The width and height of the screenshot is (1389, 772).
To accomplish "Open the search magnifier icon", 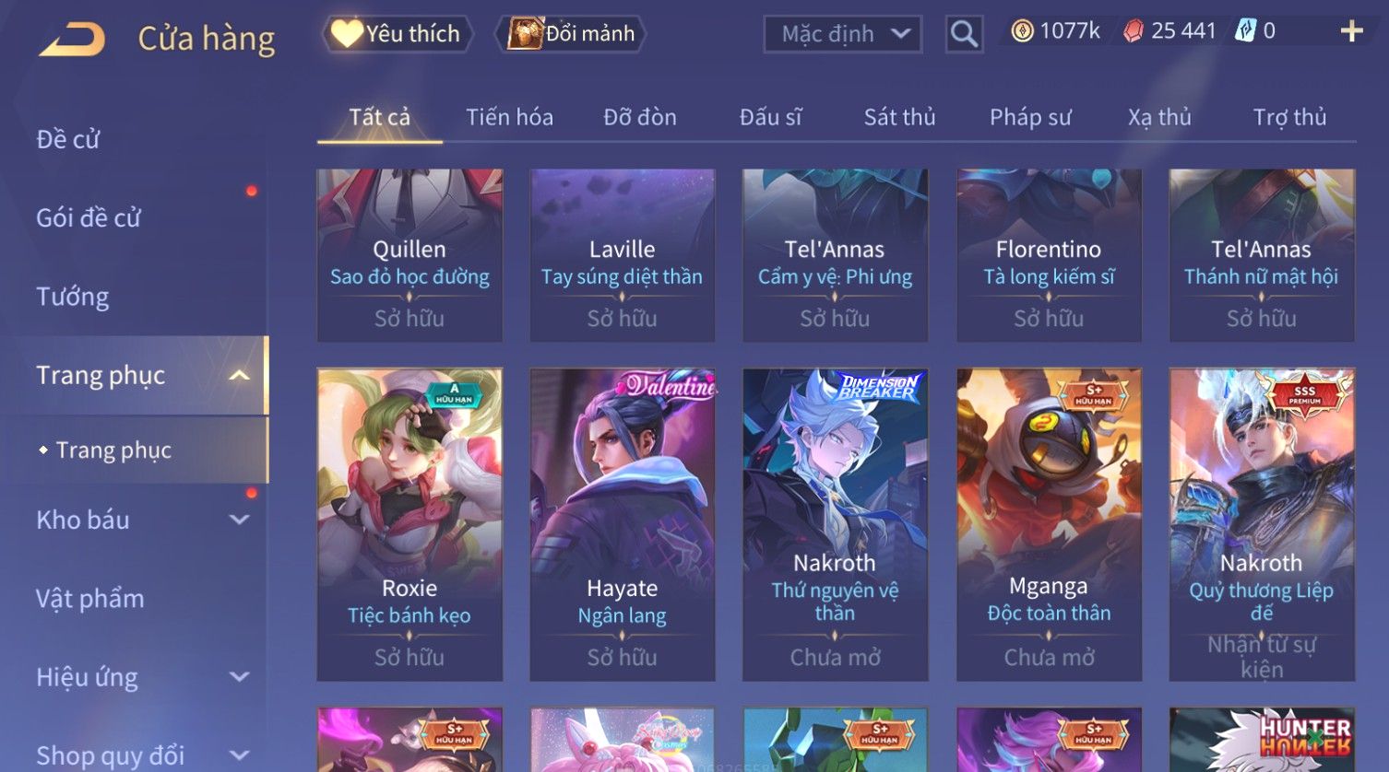I will click(x=964, y=34).
